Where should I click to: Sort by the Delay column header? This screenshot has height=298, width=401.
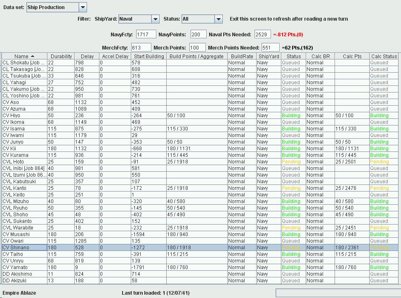(87, 56)
